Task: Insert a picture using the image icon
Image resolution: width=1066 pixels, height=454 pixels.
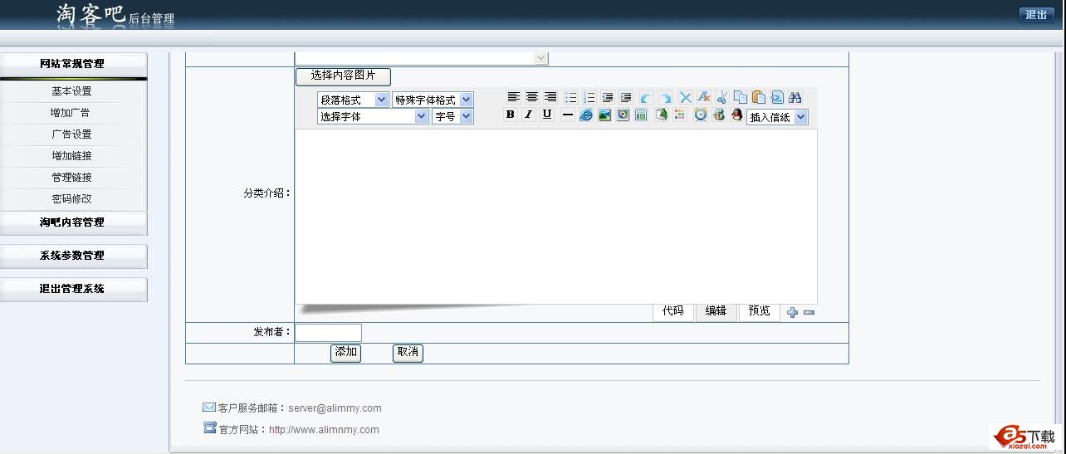Action: pyautogui.click(x=604, y=115)
